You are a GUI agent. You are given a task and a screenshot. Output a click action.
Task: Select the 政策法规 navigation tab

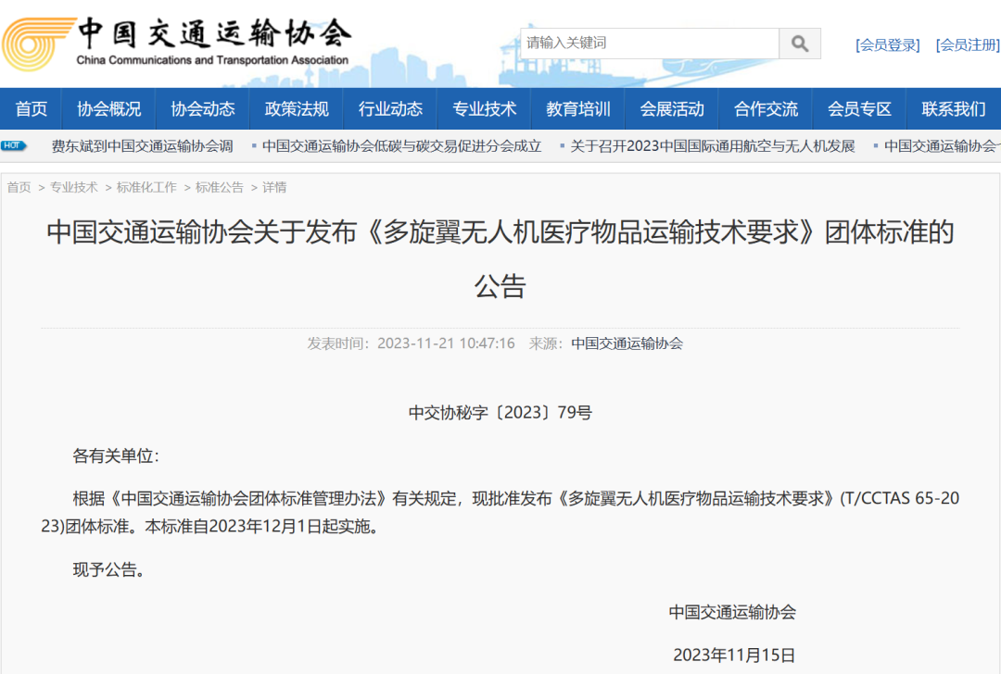297,108
